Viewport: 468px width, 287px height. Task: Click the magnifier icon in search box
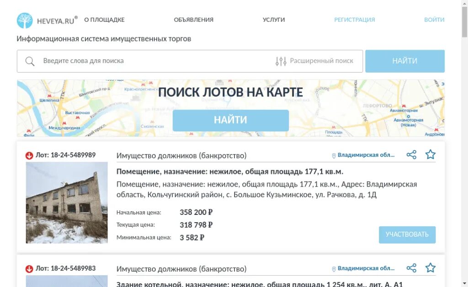pyautogui.click(x=30, y=62)
